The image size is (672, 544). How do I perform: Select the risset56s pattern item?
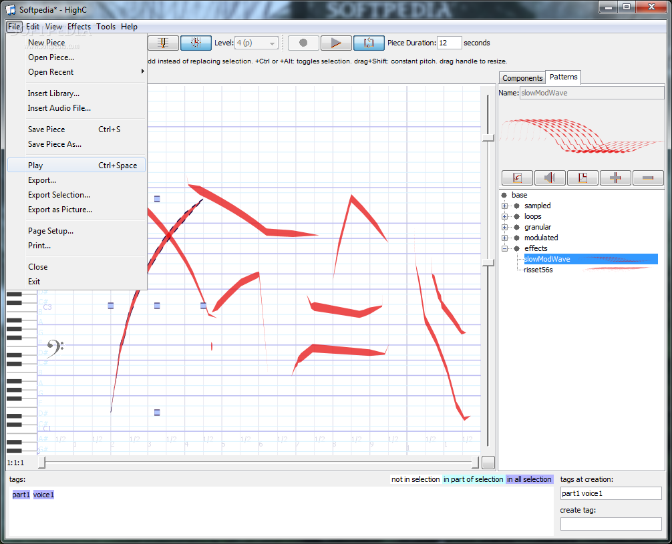538,270
